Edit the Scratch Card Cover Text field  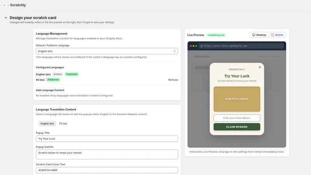(107, 170)
